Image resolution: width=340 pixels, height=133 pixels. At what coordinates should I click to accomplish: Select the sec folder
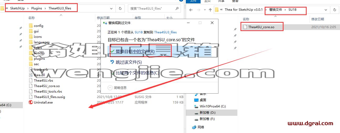pos(36,64)
